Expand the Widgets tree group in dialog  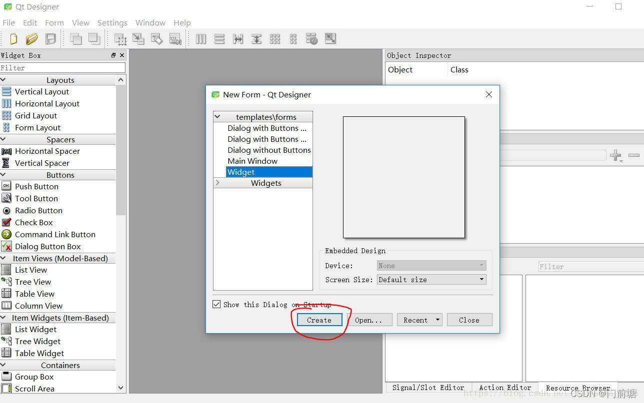pyautogui.click(x=217, y=183)
